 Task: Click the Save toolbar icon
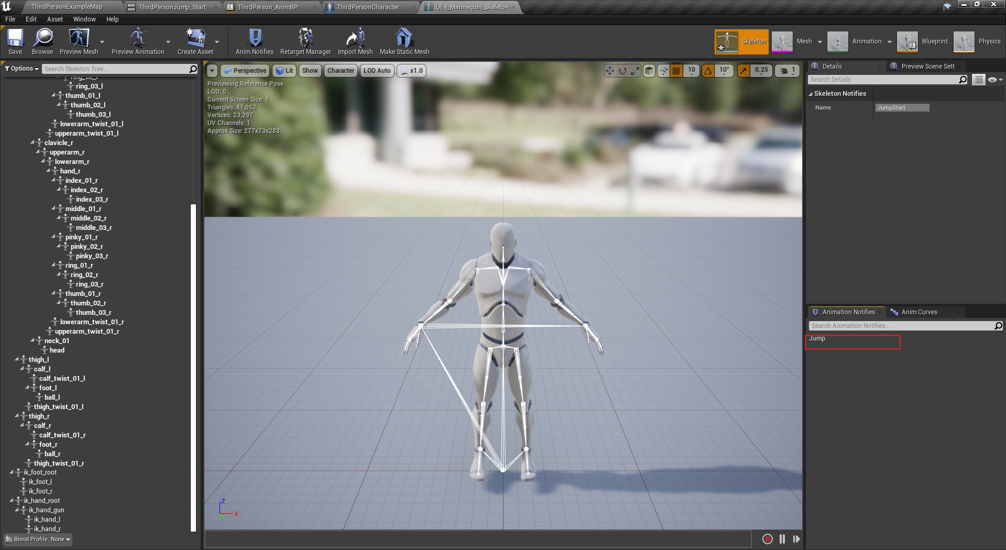coord(15,41)
